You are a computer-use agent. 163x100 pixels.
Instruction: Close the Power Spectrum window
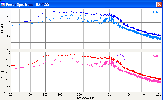pos(159,4)
